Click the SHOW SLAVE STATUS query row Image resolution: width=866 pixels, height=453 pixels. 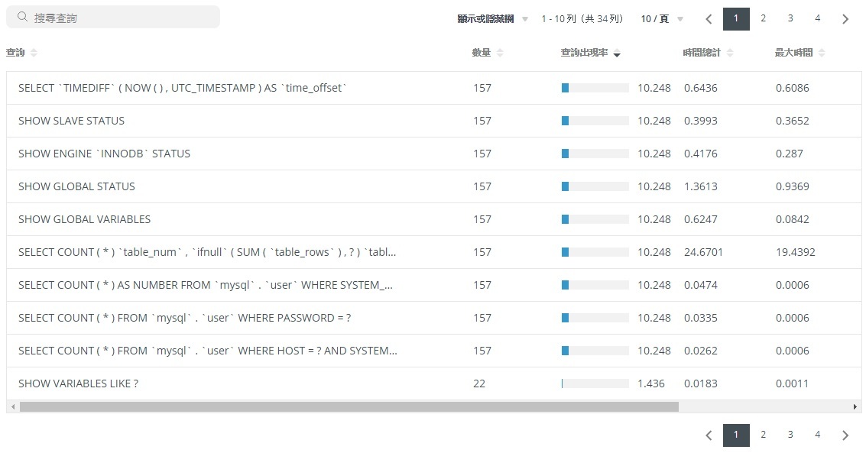pos(71,121)
